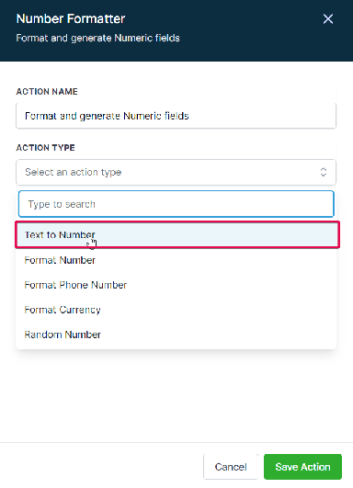Choose the Random Number option
The height and width of the screenshot is (488, 353).
coord(176,335)
